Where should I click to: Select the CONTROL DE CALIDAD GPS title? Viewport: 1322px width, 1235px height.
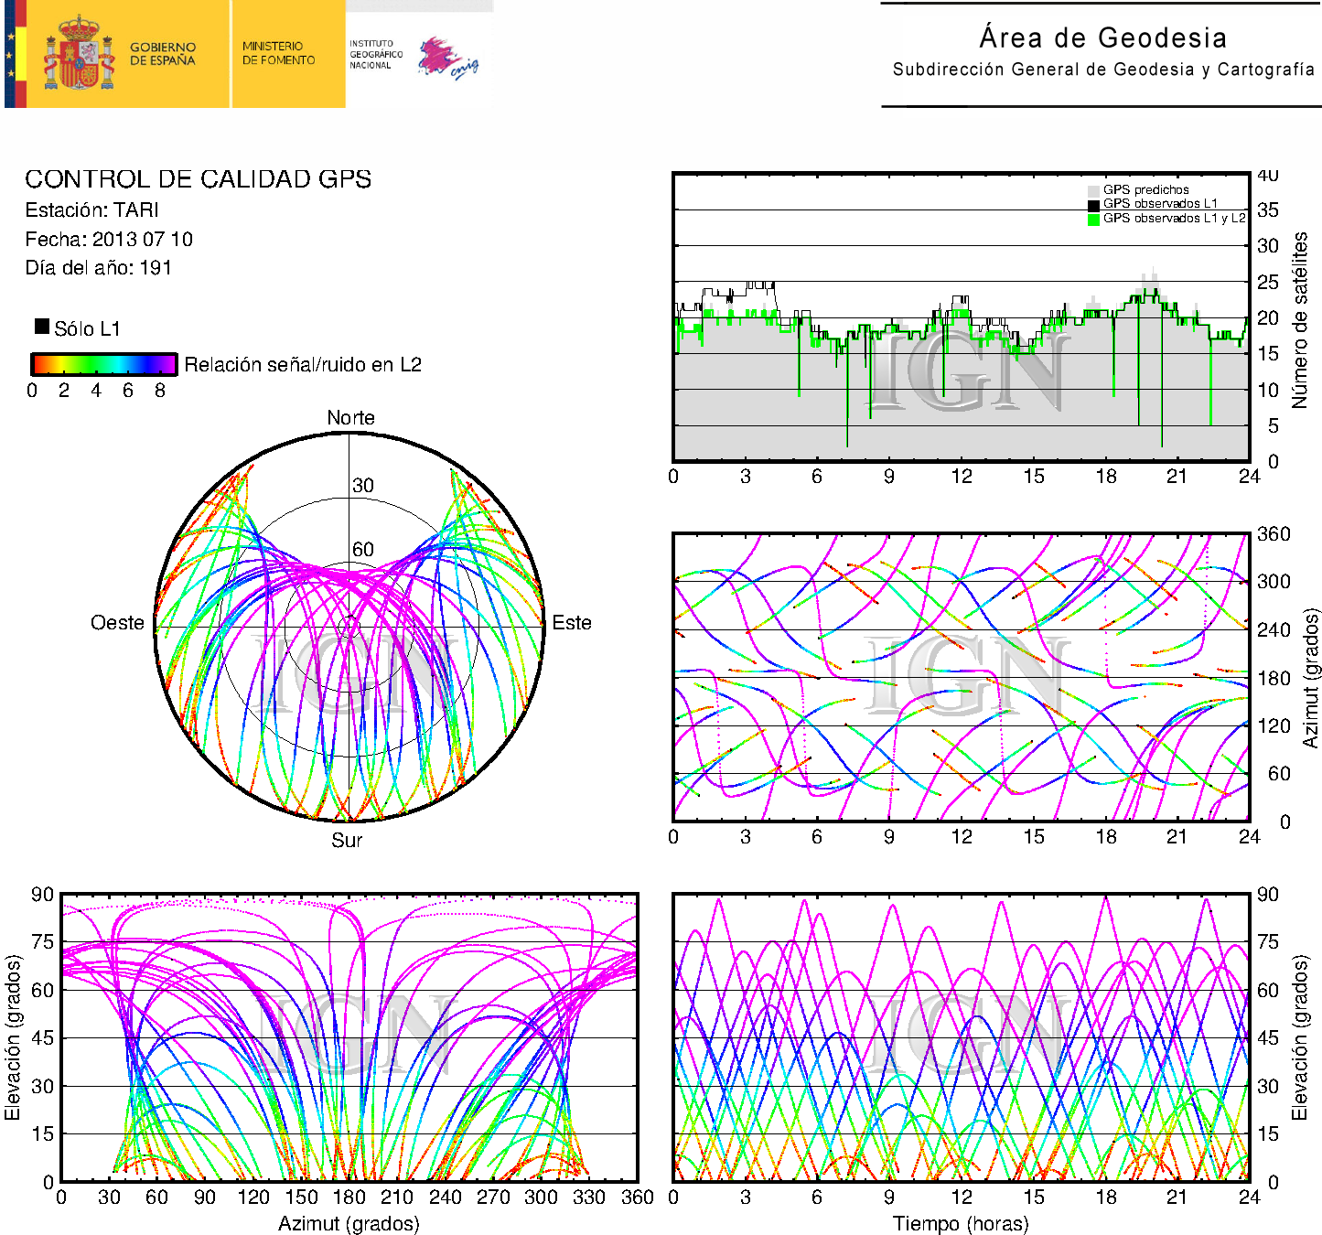[198, 179]
